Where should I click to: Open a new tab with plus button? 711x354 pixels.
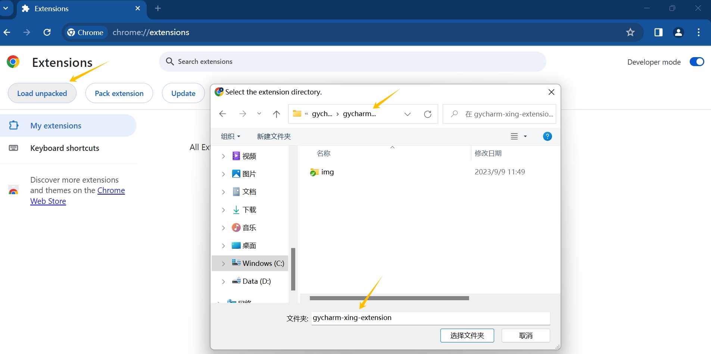(158, 8)
